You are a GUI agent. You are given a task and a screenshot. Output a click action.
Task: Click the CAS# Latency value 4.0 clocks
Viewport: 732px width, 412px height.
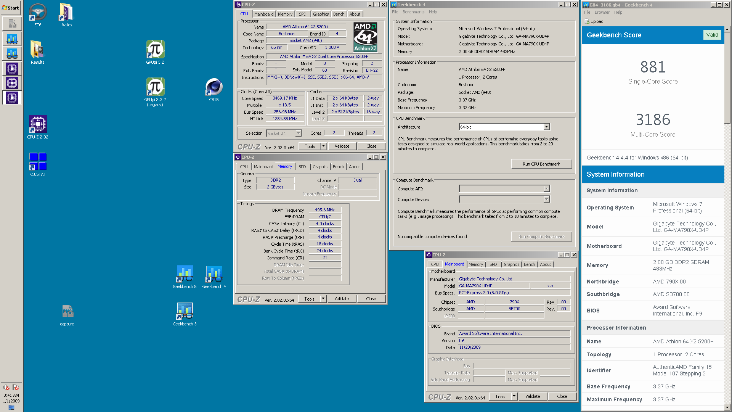pos(325,224)
